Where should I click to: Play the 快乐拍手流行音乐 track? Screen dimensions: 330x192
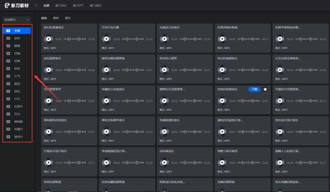[280, 132]
